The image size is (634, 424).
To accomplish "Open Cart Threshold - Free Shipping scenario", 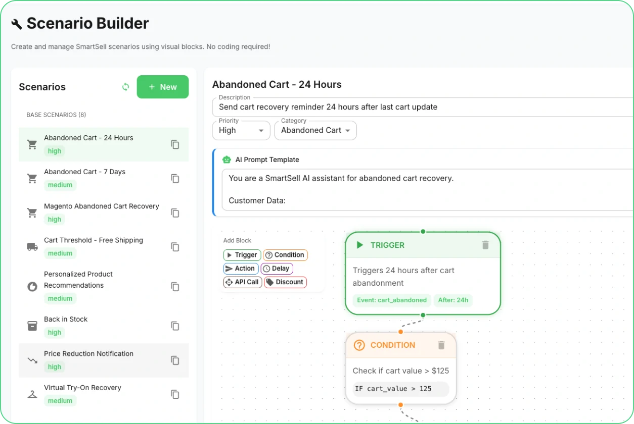I will pos(104,247).
